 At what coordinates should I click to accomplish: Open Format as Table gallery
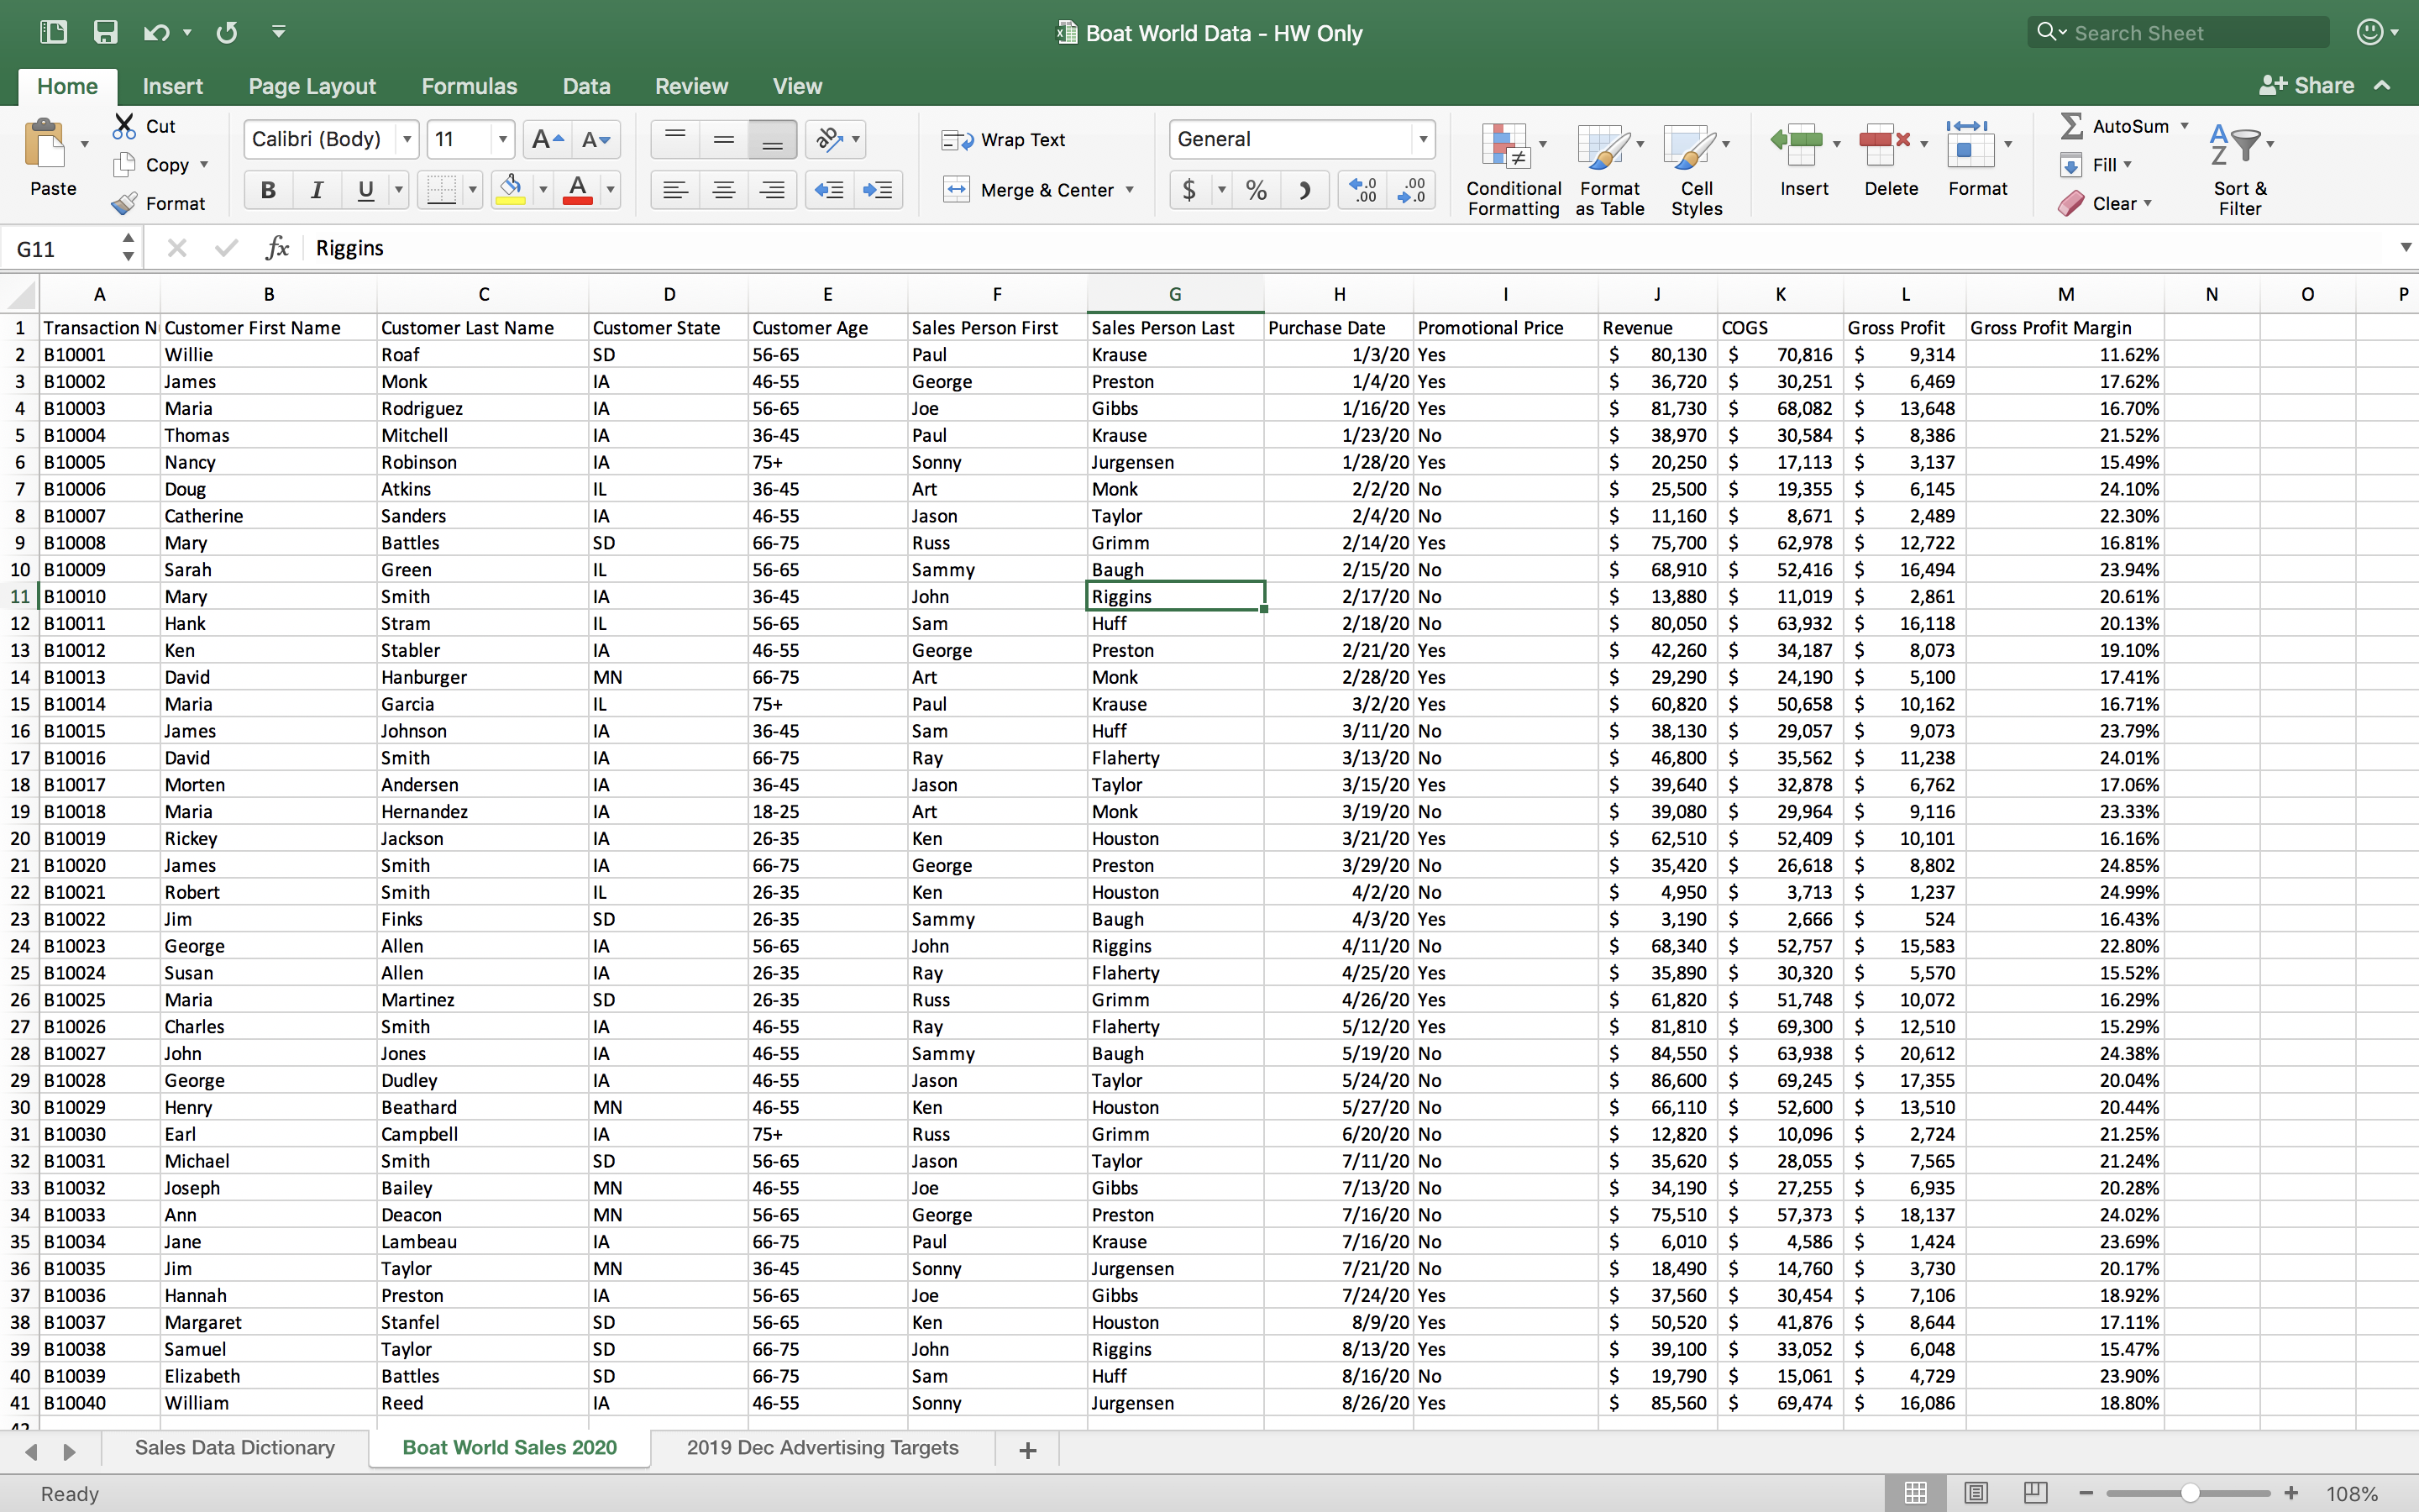pyautogui.click(x=1609, y=169)
